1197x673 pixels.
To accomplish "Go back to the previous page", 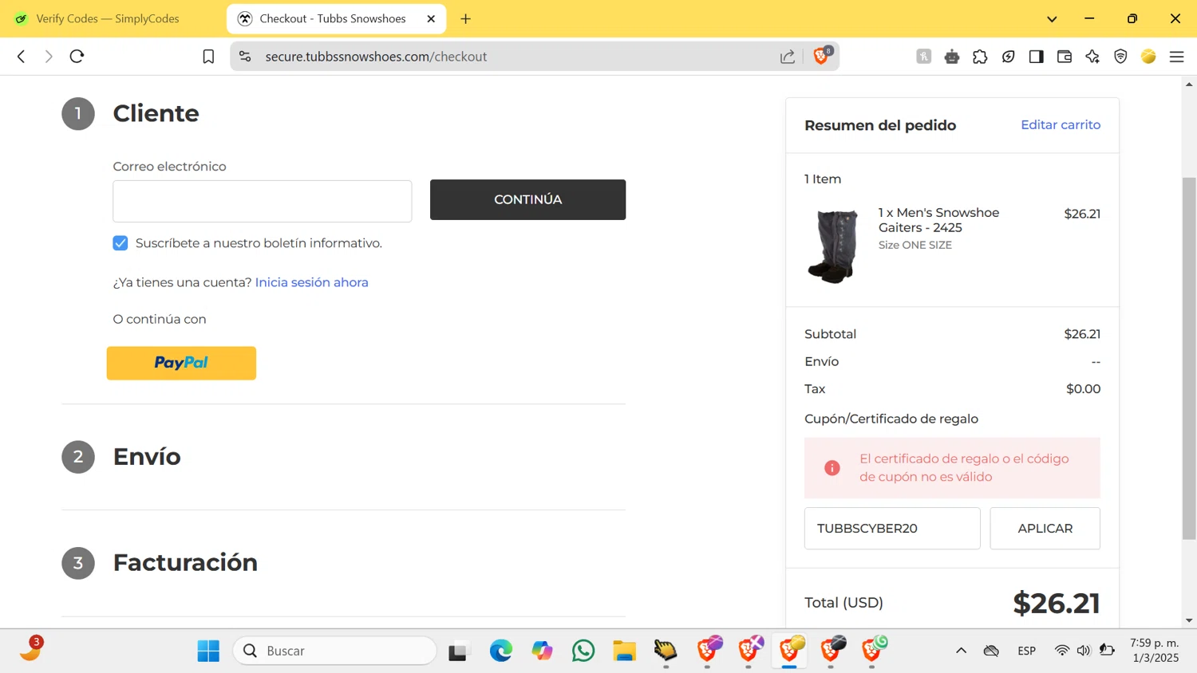I will [x=22, y=57].
